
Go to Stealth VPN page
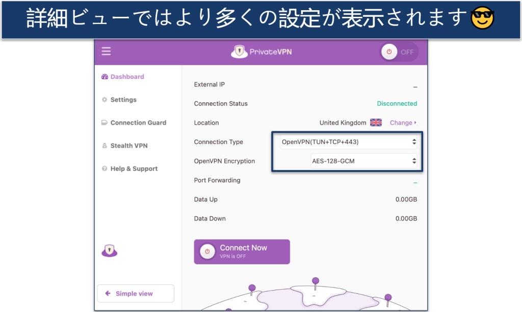pos(129,146)
